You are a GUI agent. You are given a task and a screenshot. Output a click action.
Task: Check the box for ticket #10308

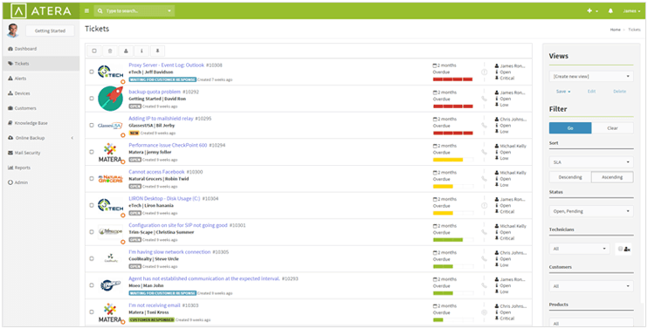tap(92, 72)
